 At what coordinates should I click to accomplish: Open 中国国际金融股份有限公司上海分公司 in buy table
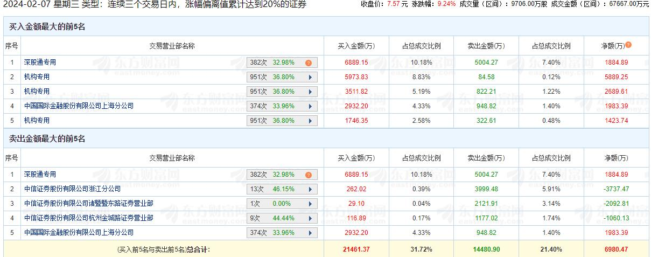tap(79, 106)
